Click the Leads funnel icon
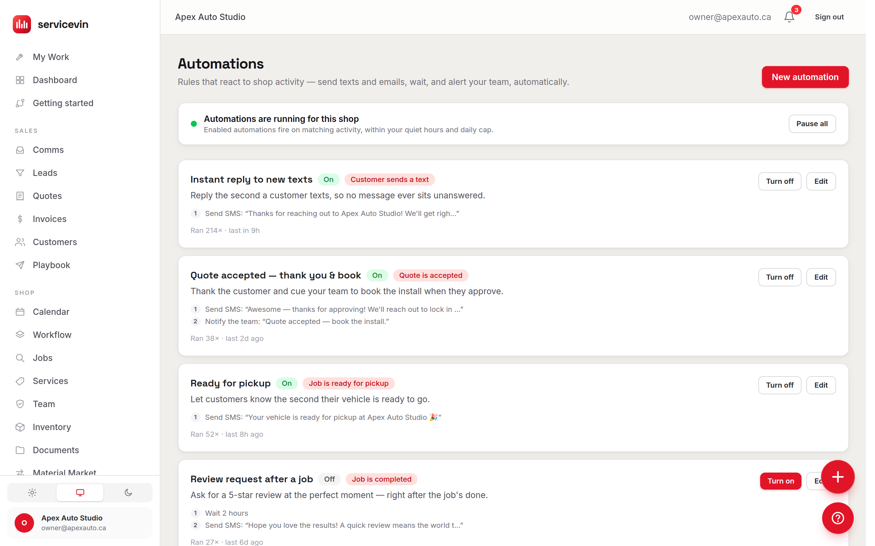The width and height of the screenshot is (875, 546). [x=20, y=173]
